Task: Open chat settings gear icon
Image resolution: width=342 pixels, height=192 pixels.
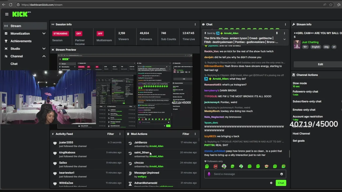Action: [x=271, y=183]
